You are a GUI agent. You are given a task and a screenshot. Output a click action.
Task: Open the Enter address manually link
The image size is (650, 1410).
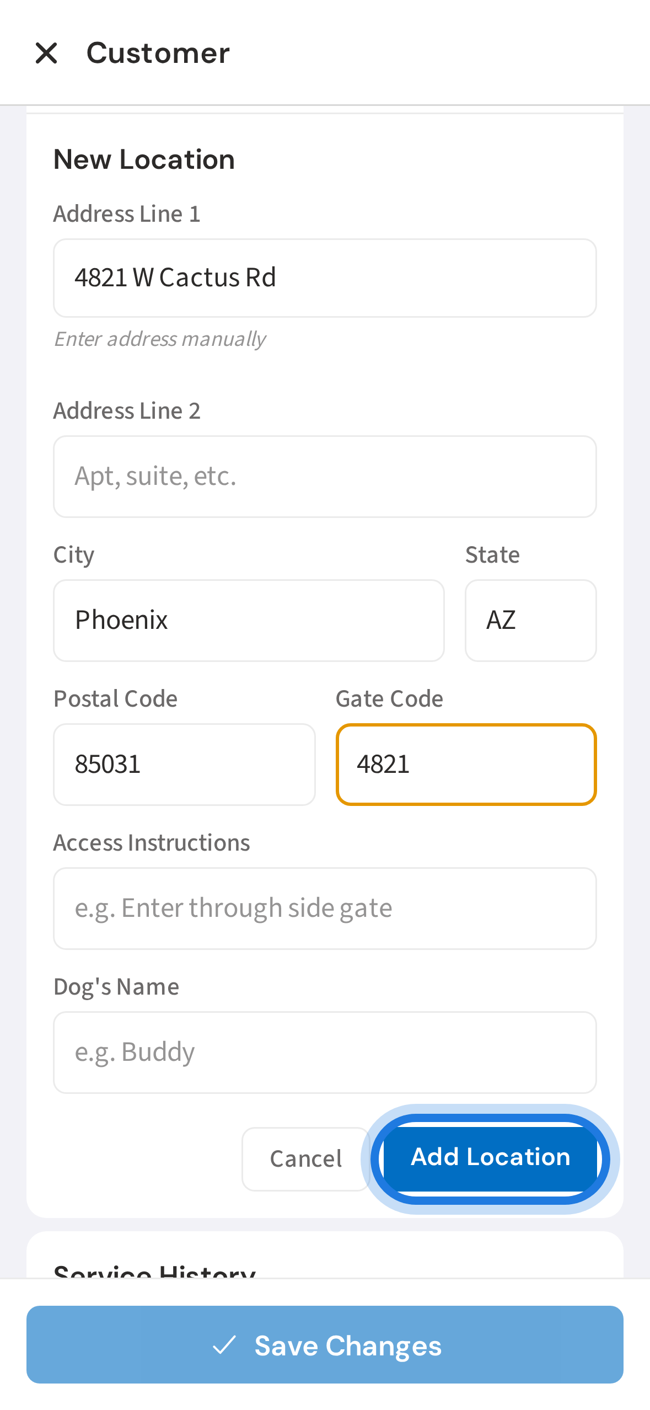(159, 339)
